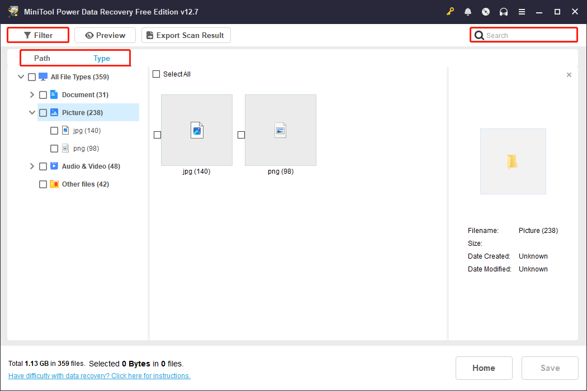The height and width of the screenshot is (391, 587).
Task: Click the notification bell icon
Action: (x=468, y=11)
